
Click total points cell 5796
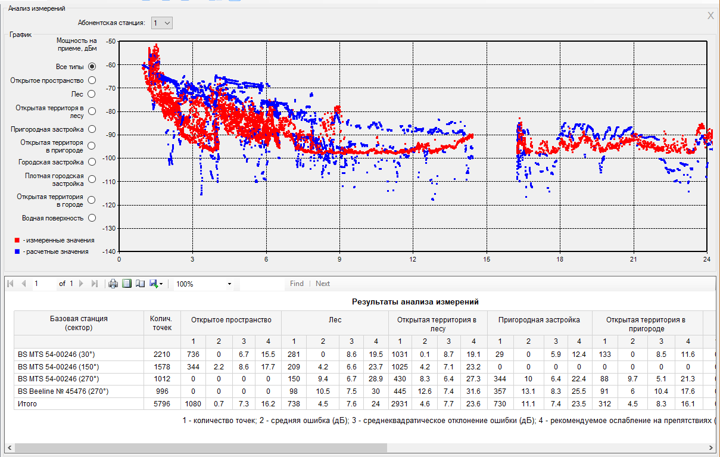(x=162, y=404)
